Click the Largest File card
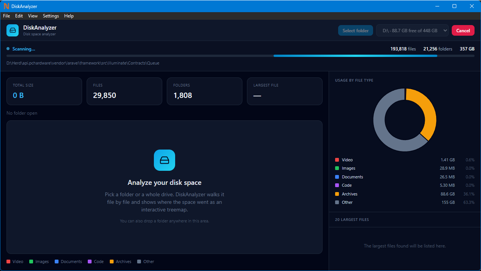Image resolution: width=481 pixels, height=271 pixels. coord(285,91)
